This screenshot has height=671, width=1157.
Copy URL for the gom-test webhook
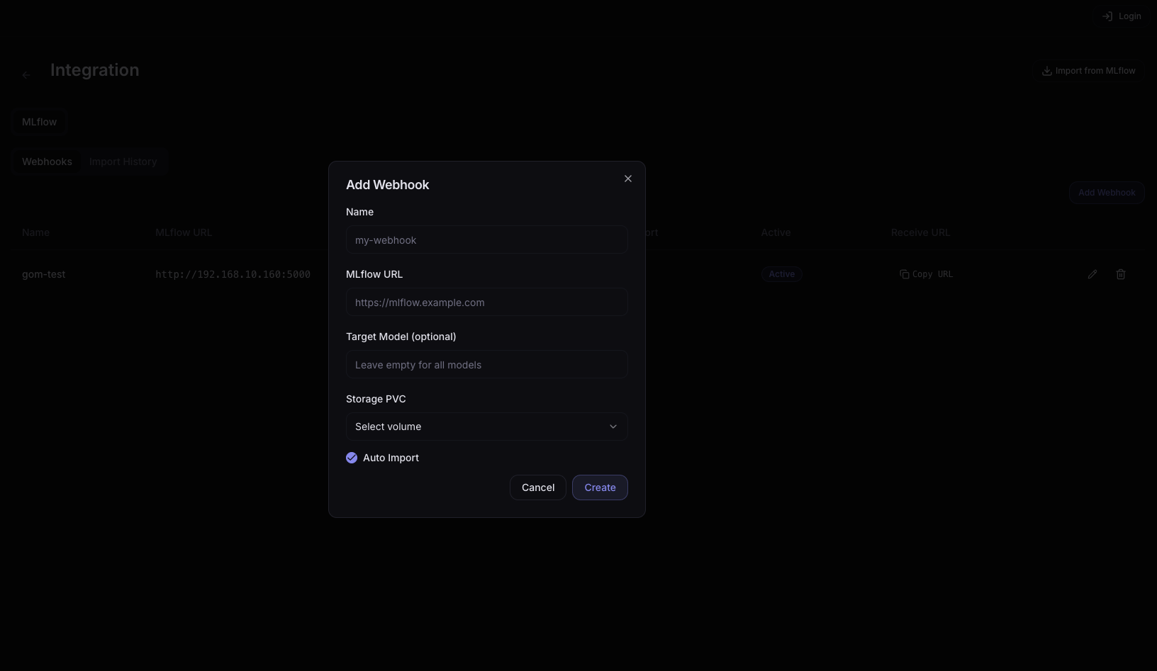(x=926, y=274)
